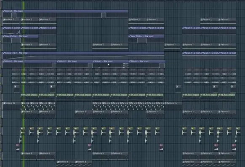Click the audio icon of the first 09_Aud_Impact clip
This screenshot has height=167, width=245.
22,95
